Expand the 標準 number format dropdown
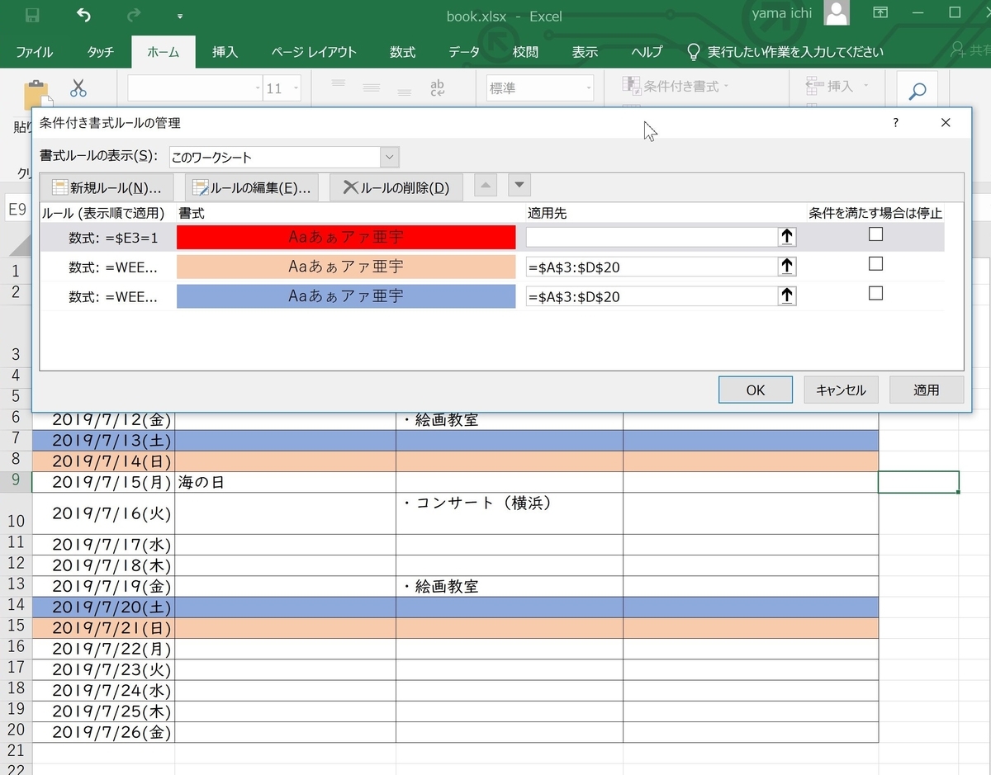 [590, 87]
